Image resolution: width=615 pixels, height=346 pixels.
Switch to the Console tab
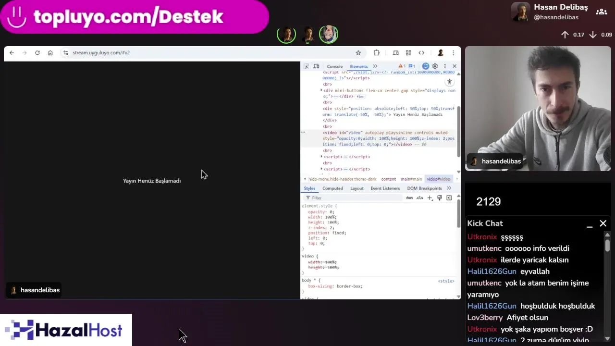coord(335,66)
